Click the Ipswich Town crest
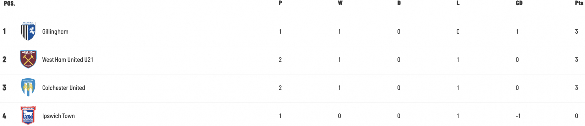Screen dimensions: 585x126 [28, 115]
